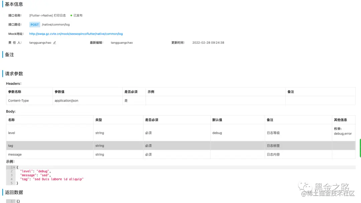361x203 pixels.
Task: Click the "tag" line in JSON example
Action: (52, 179)
